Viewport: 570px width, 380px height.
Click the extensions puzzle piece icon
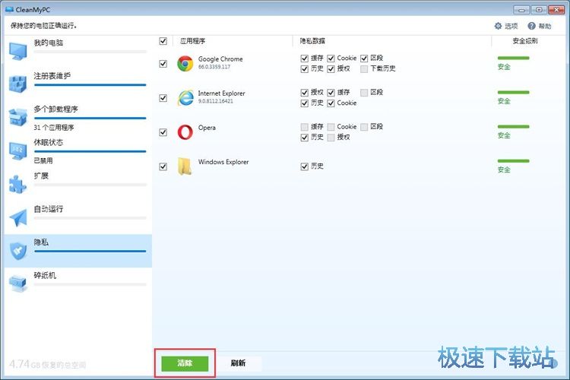(18, 184)
